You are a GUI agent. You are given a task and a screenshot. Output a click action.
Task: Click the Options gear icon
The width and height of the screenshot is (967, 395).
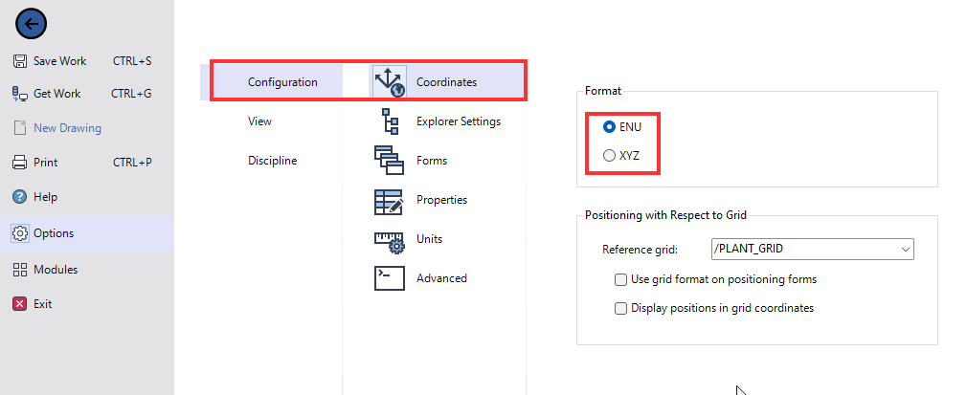20,233
